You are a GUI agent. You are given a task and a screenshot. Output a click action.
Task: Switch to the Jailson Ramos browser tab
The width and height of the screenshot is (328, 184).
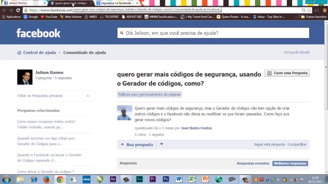point(24,3)
